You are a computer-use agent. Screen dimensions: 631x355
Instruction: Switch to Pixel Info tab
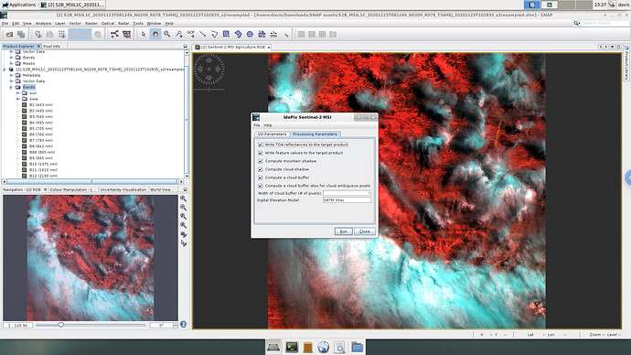pos(51,47)
